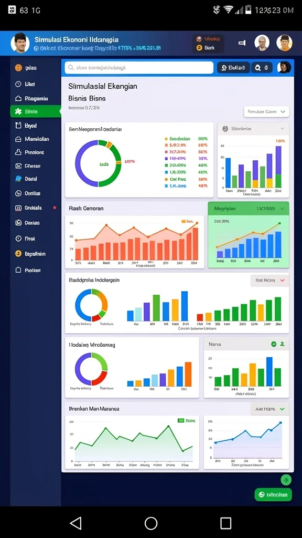Click the green person icon on the Nama card
302x538 pixels.
coord(282,344)
